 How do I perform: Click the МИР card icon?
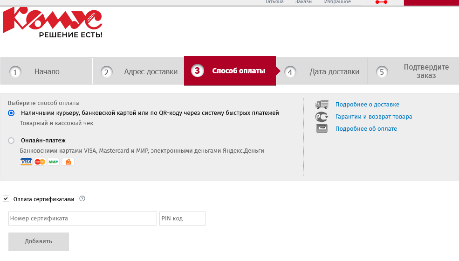pos(53,162)
